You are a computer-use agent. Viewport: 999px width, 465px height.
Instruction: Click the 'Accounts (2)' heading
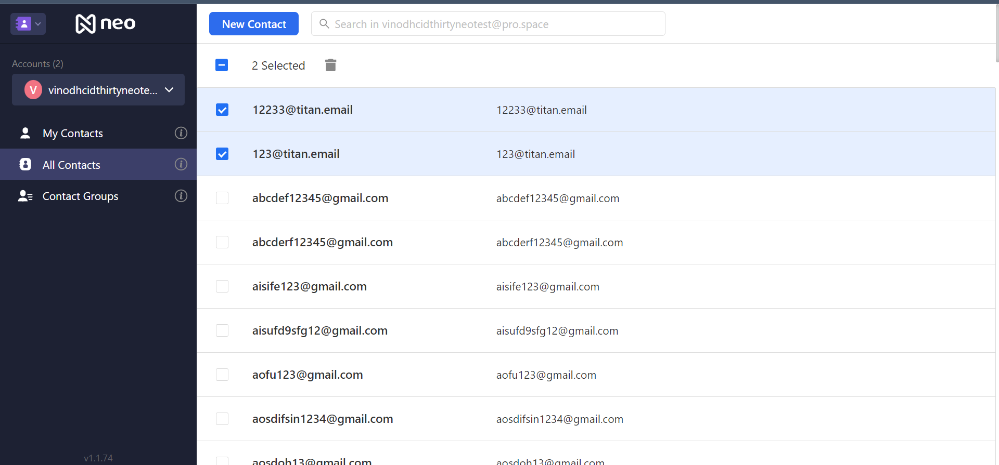pos(37,63)
